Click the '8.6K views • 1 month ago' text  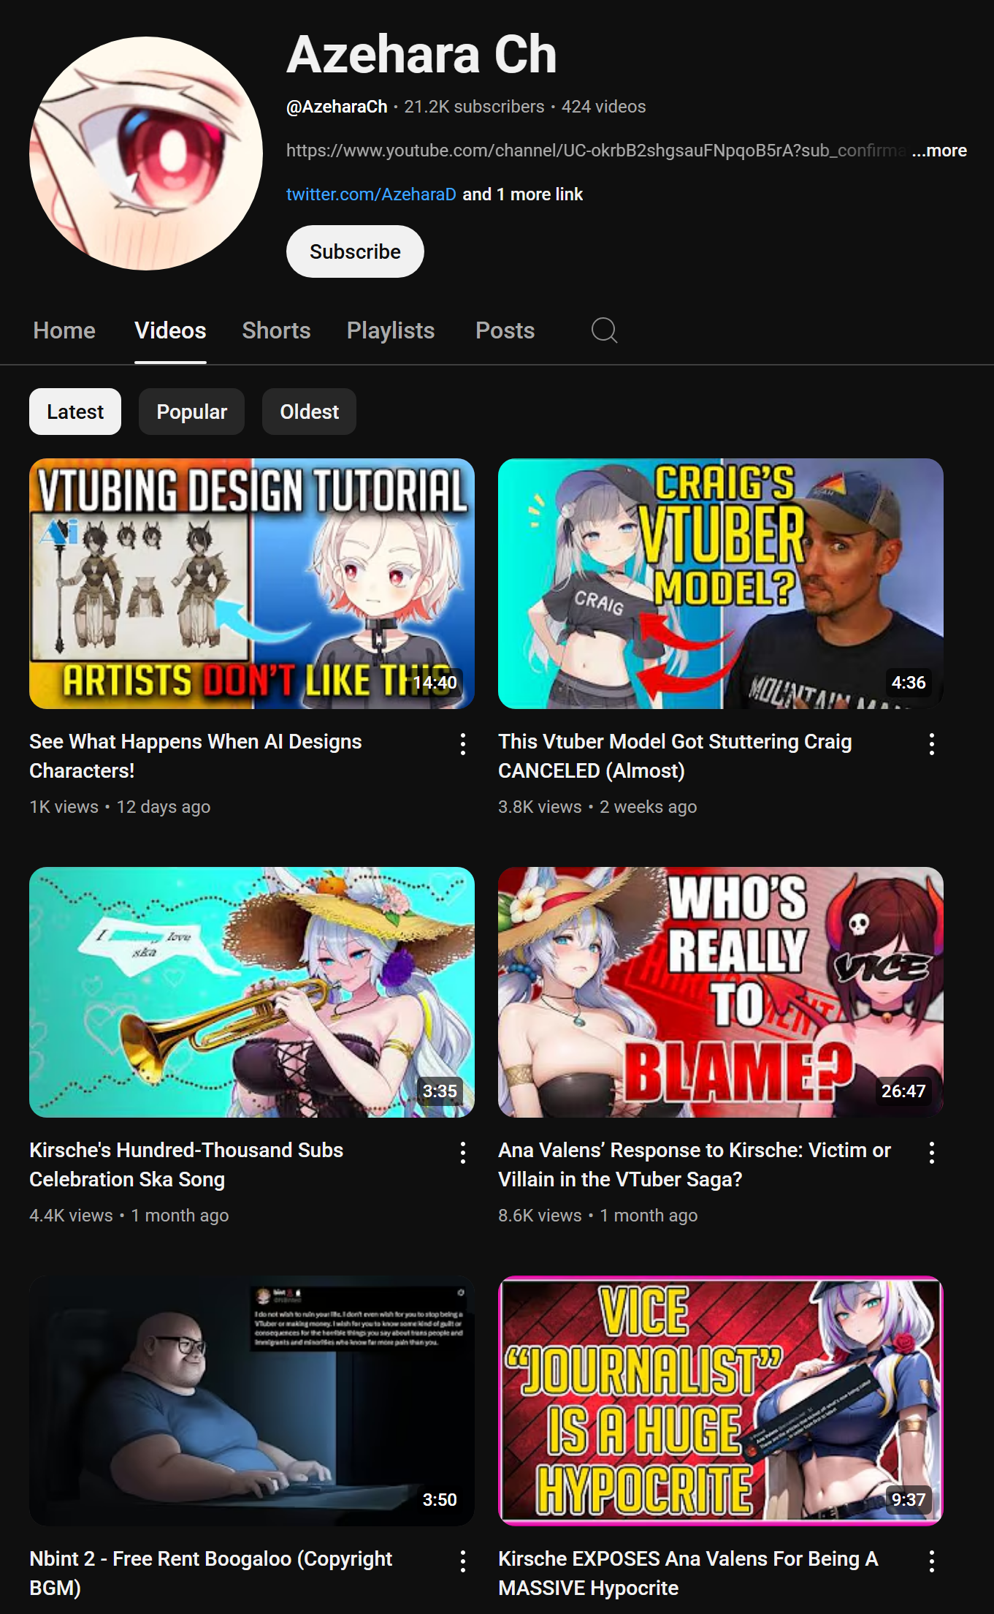[598, 1216]
